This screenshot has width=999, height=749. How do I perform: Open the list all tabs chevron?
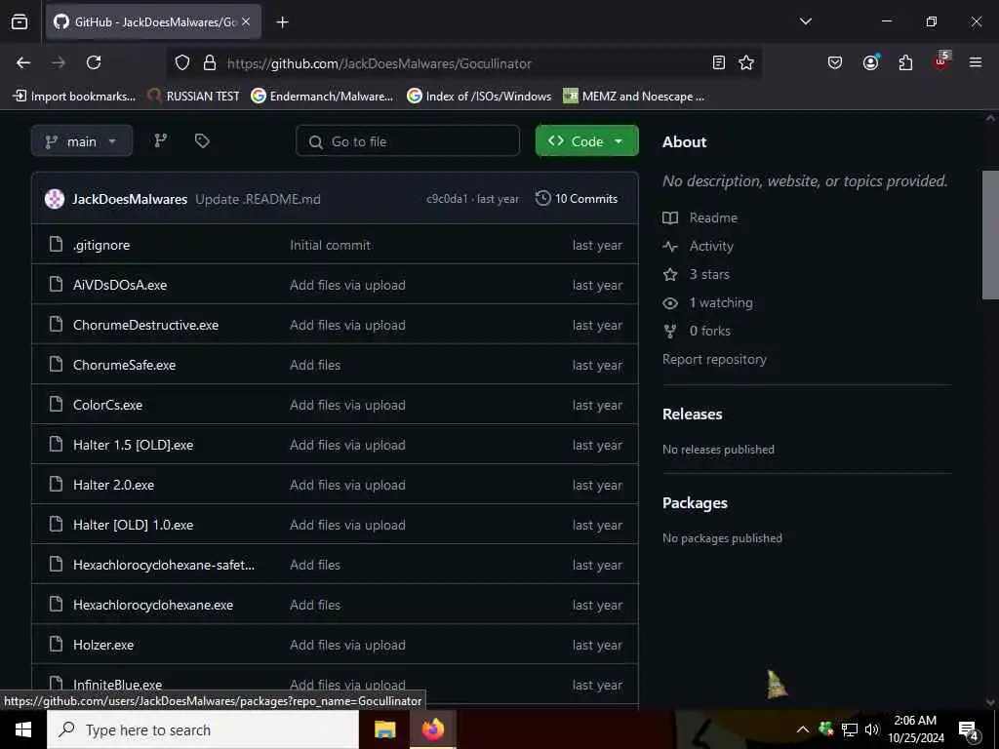[x=806, y=21]
